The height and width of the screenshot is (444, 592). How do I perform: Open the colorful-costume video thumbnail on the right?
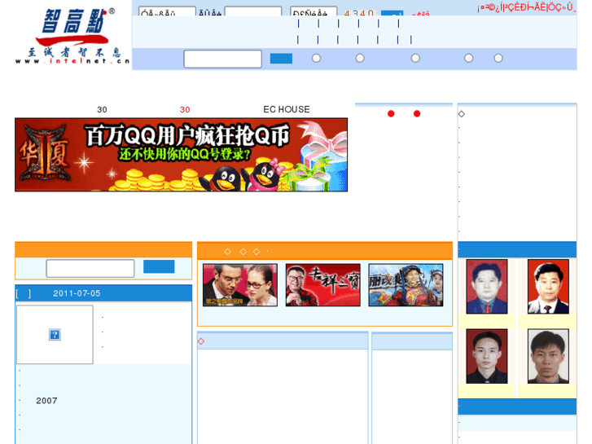point(406,285)
